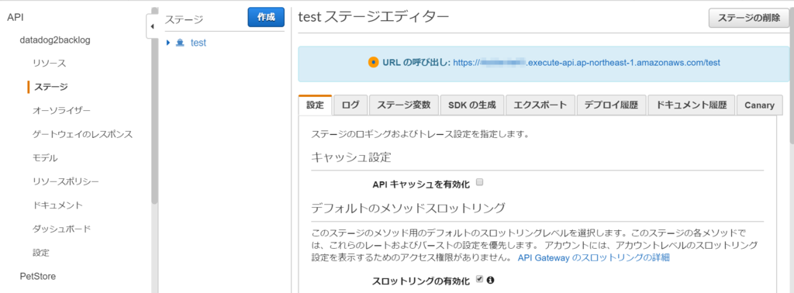Click the ステージの削除 button

point(749,18)
